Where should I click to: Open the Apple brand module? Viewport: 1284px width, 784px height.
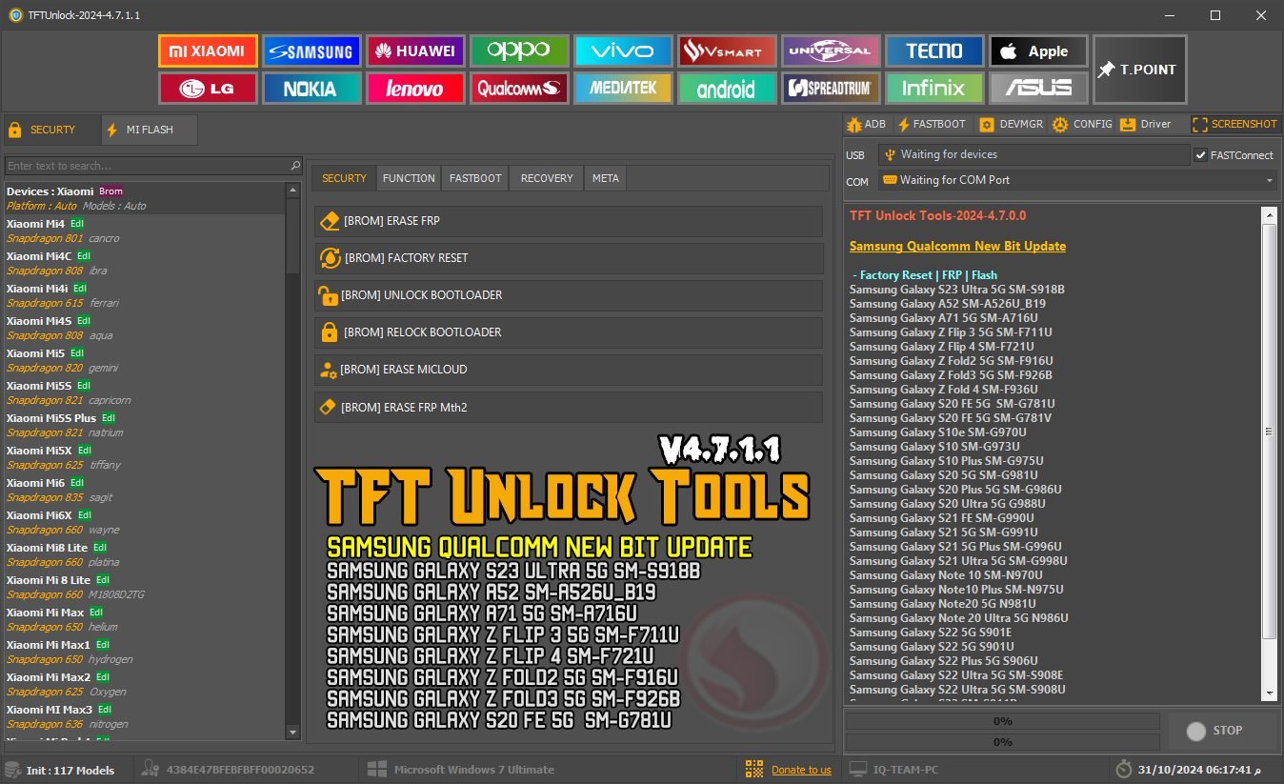pos(1038,50)
